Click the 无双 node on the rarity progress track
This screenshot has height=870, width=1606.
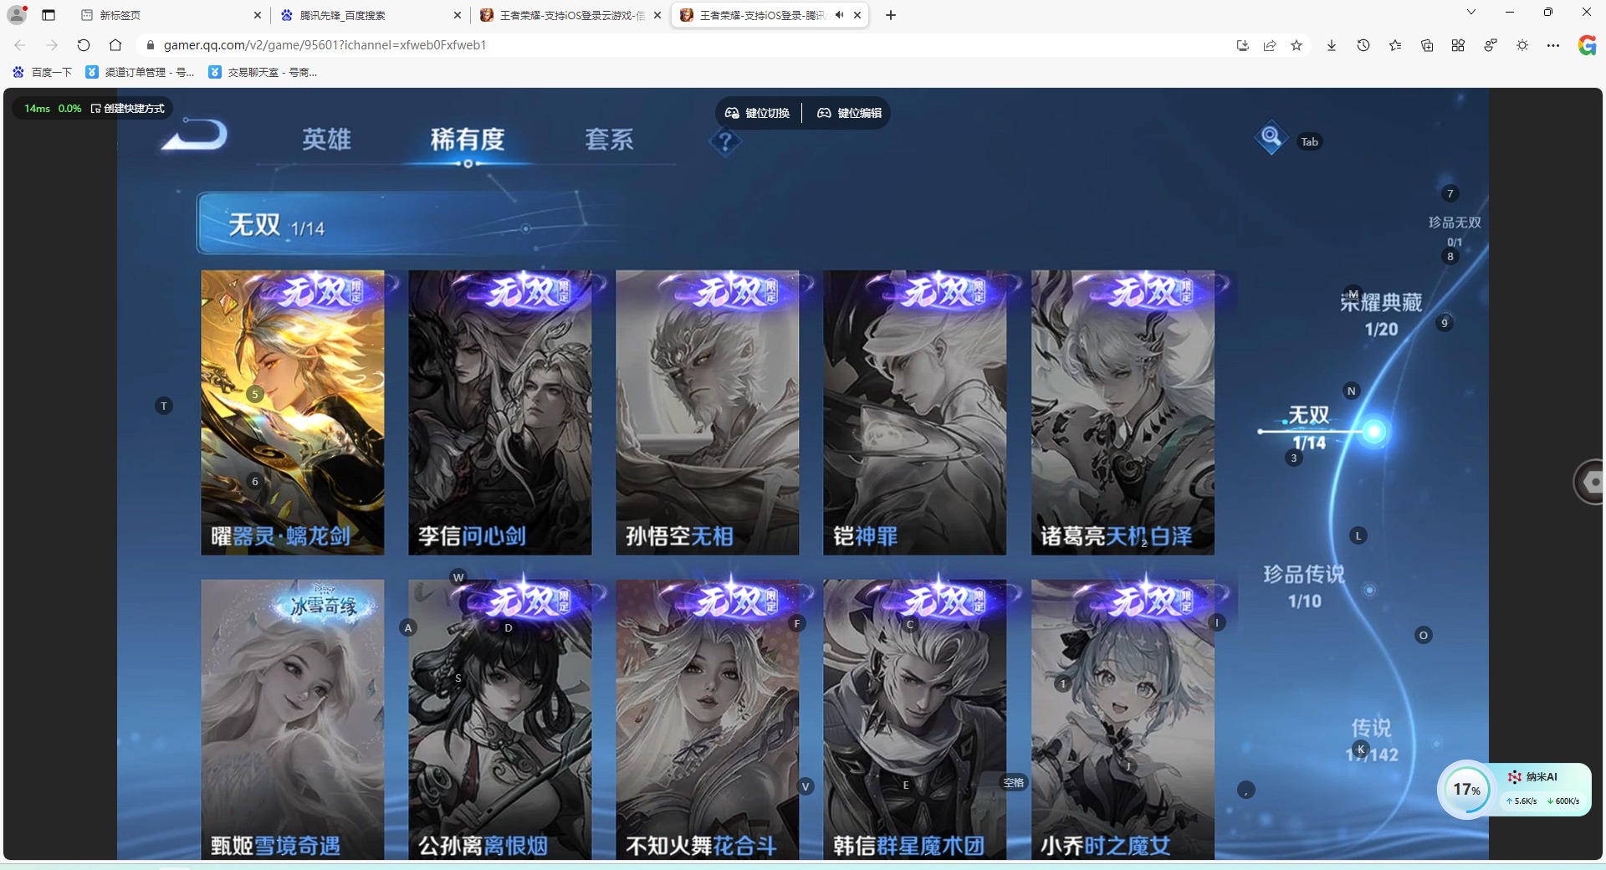tap(1374, 432)
